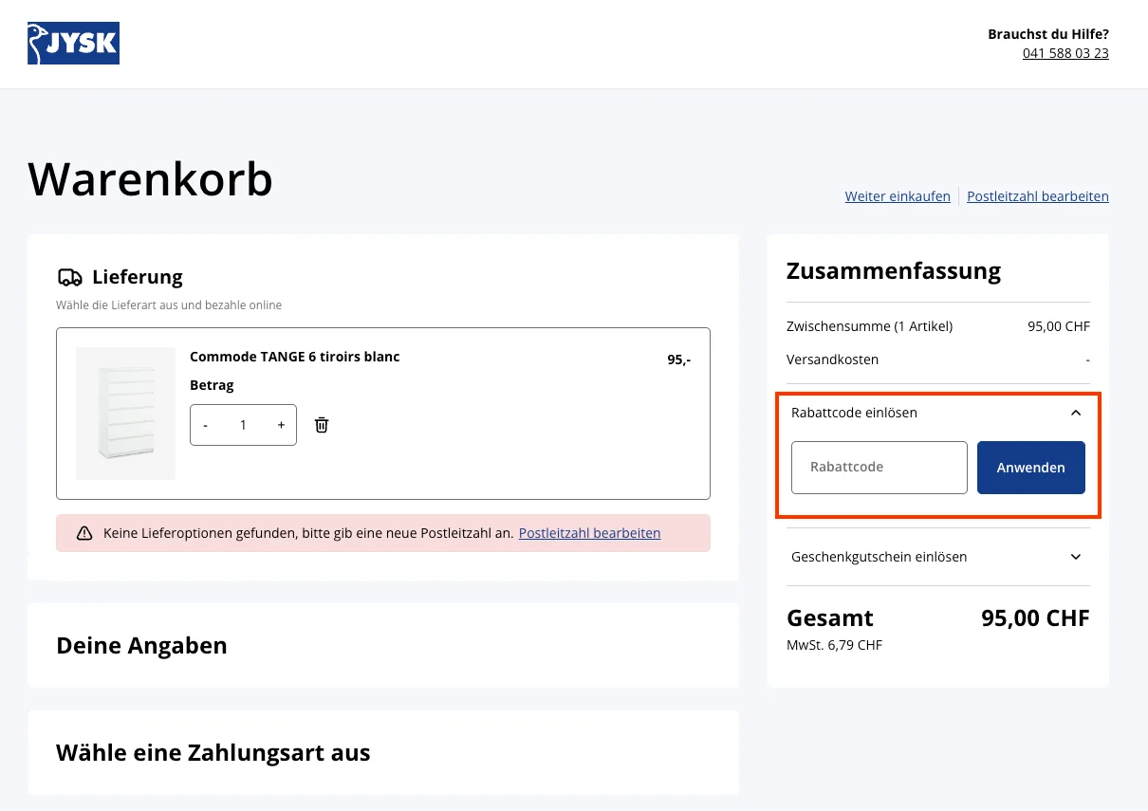1148x811 pixels.
Task: Select the quantity field showing 1
Action: click(243, 425)
